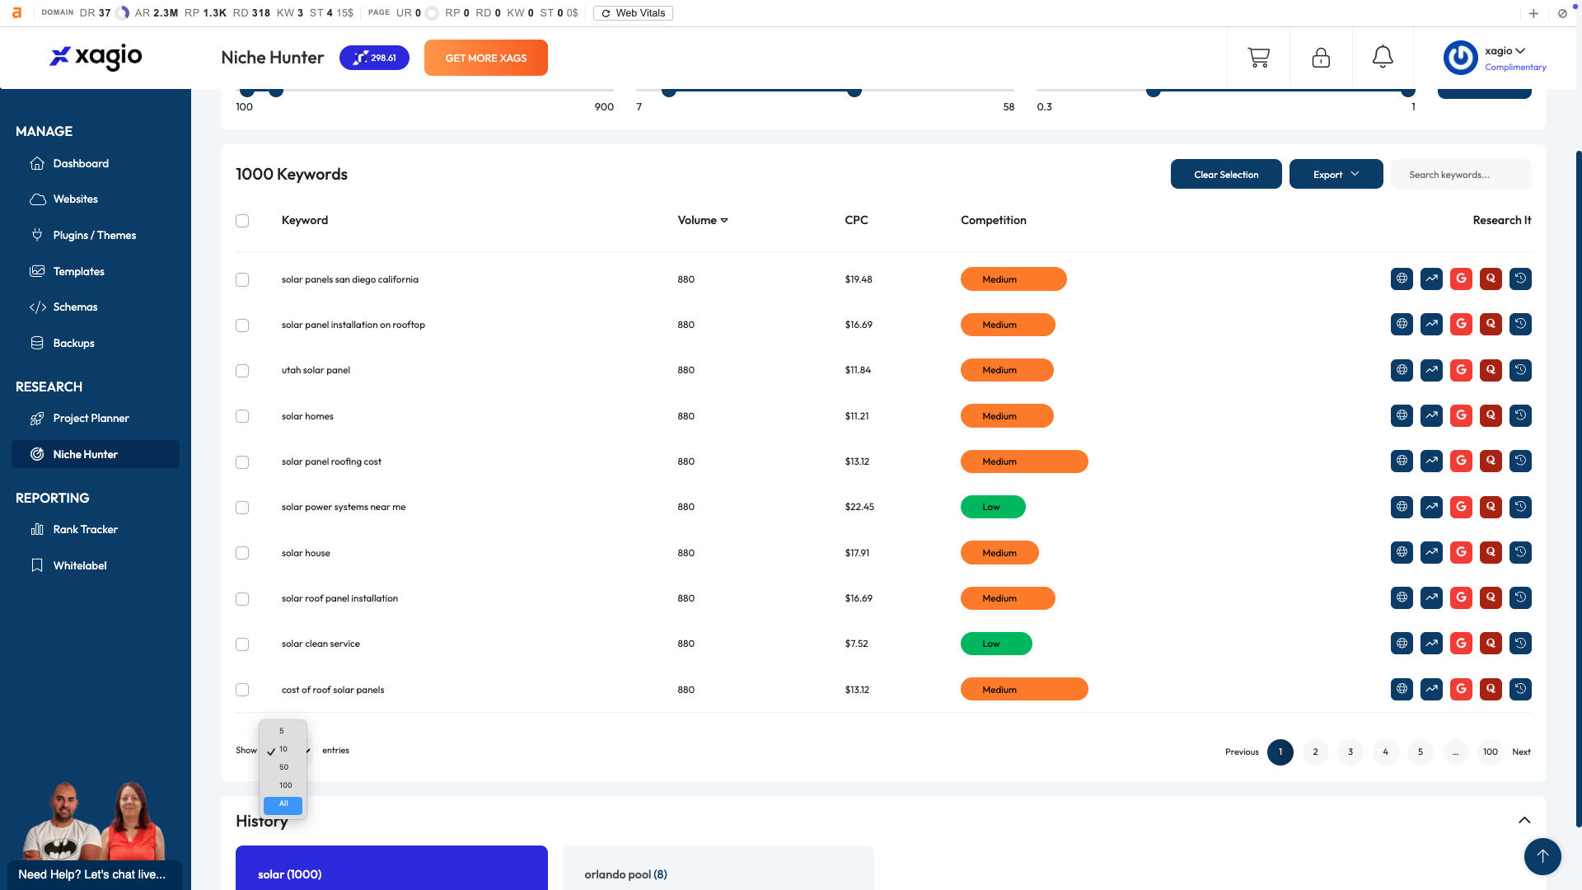The image size is (1582, 890).
Task: Open the notifications bell
Action: [1383, 57]
